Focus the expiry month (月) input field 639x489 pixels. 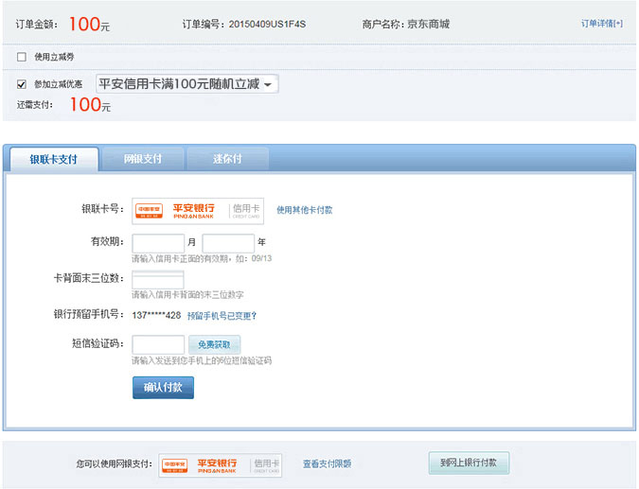[x=158, y=243]
